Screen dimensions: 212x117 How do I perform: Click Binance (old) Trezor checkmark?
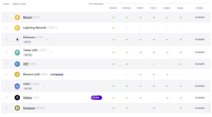point(154,74)
